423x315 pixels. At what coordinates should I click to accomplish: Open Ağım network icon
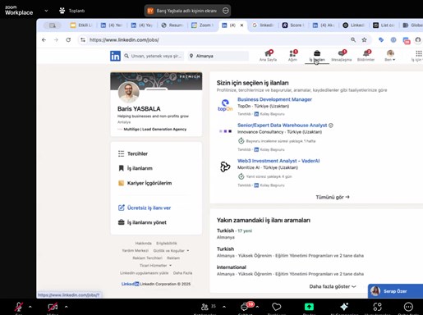(292, 56)
